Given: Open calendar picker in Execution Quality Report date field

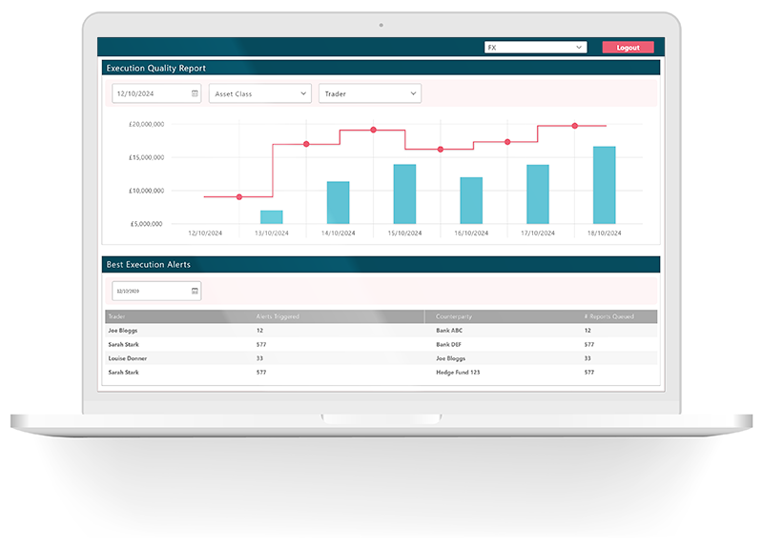Looking at the screenshot, I should tap(195, 94).
